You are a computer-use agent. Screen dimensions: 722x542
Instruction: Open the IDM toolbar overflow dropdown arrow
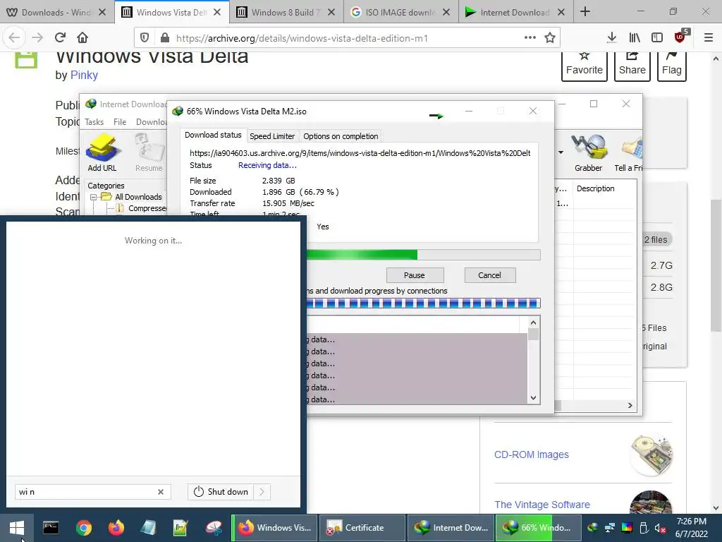click(x=561, y=152)
